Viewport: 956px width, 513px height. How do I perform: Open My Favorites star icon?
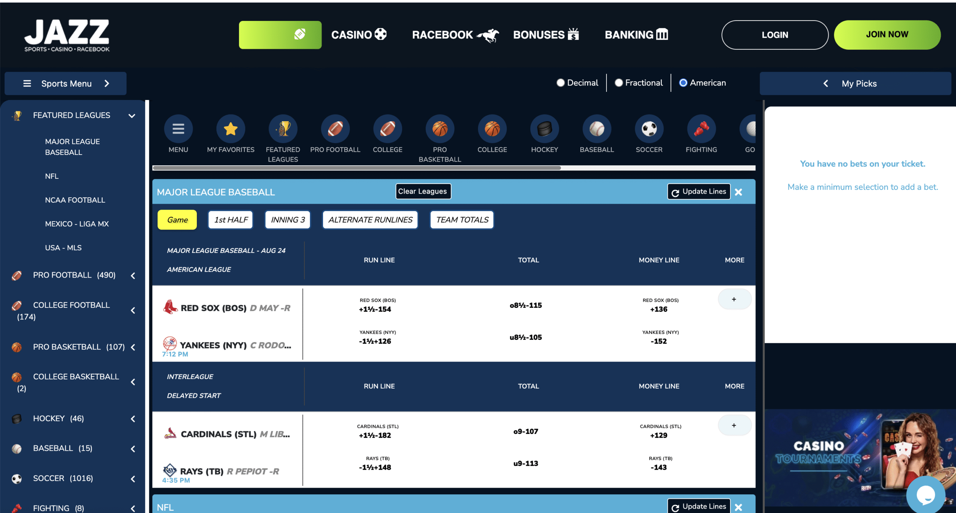click(x=230, y=129)
